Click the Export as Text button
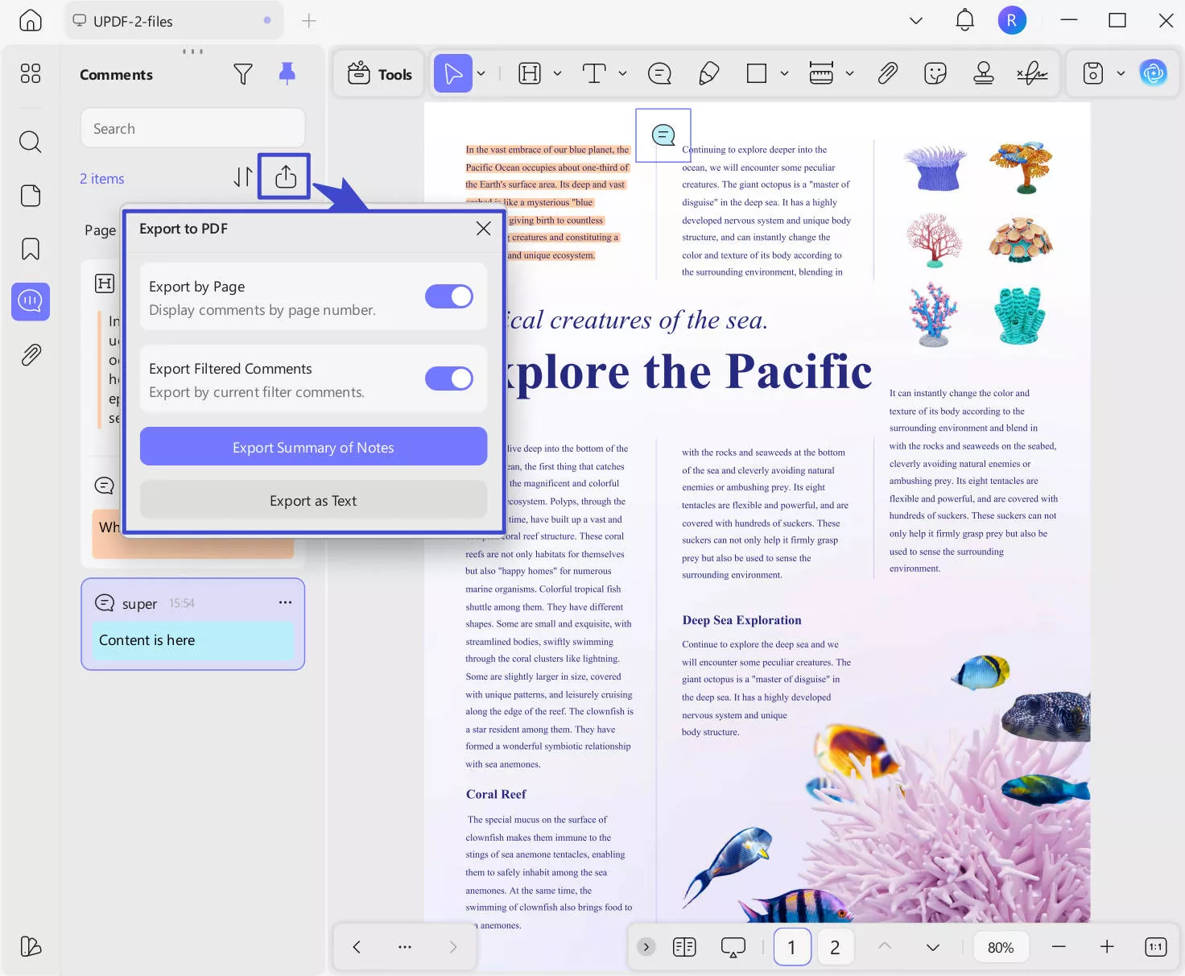Screen dimensions: 1185x976 313,500
